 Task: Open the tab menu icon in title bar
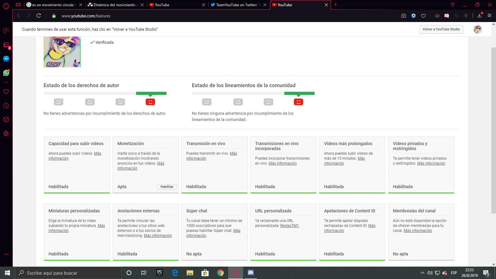tap(453, 5)
